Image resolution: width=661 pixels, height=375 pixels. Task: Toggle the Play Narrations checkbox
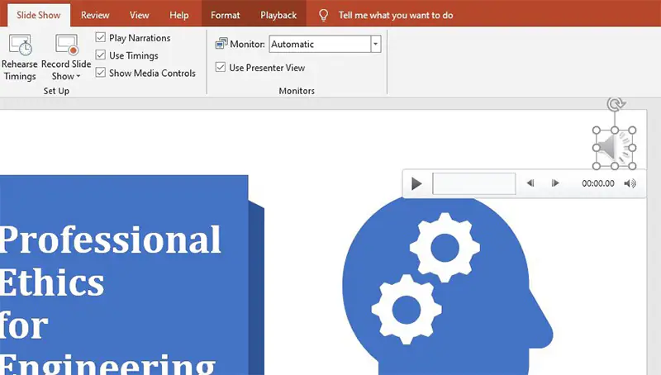click(100, 37)
